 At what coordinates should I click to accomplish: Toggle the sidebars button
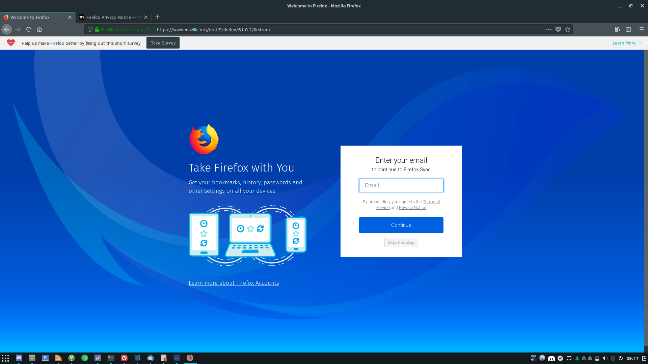tap(628, 29)
